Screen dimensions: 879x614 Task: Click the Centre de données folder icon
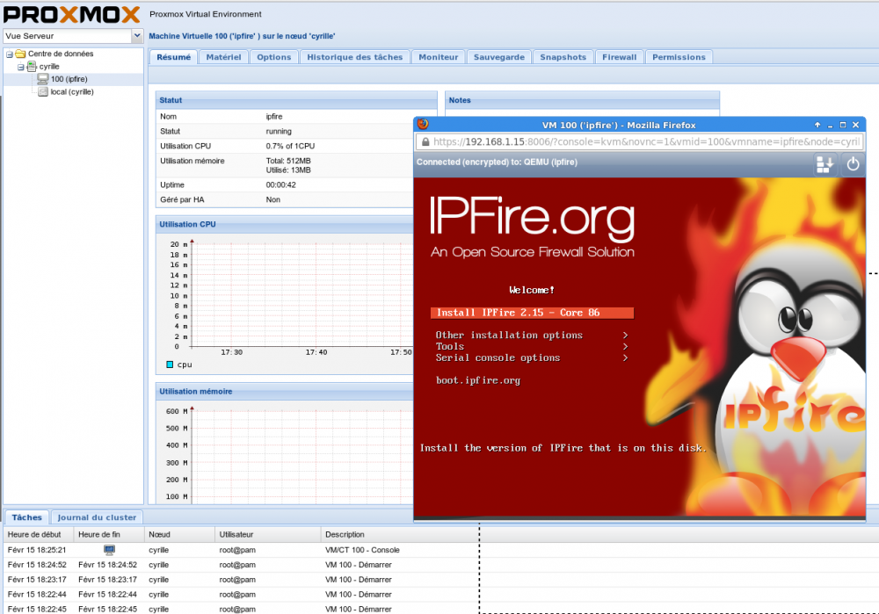point(20,54)
